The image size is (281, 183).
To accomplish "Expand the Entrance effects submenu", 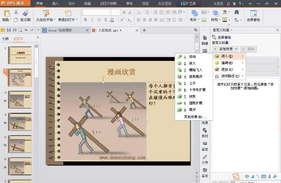I will coord(230,56).
